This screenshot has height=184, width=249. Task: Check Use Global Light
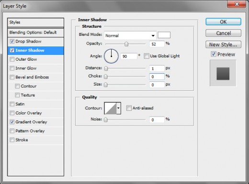tap(147, 56)
